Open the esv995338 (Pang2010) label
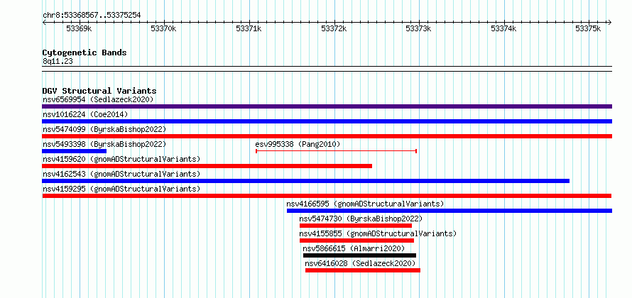632x298 pixels. click(298, 144)
